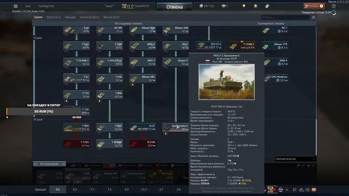Image resolution: width=349 pixels, height=196 pixels.
Task: Select the Т-64А (1971) card
Action: click(x=110, y=62)
